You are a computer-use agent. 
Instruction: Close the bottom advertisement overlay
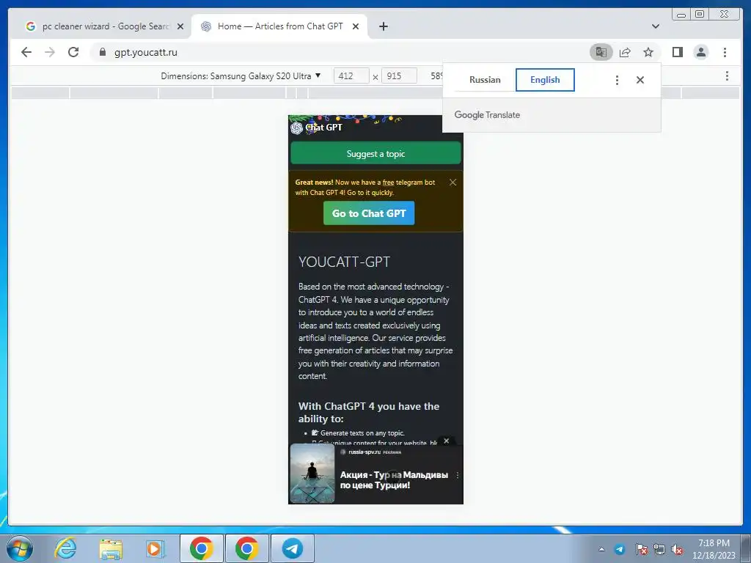(447, 441)
